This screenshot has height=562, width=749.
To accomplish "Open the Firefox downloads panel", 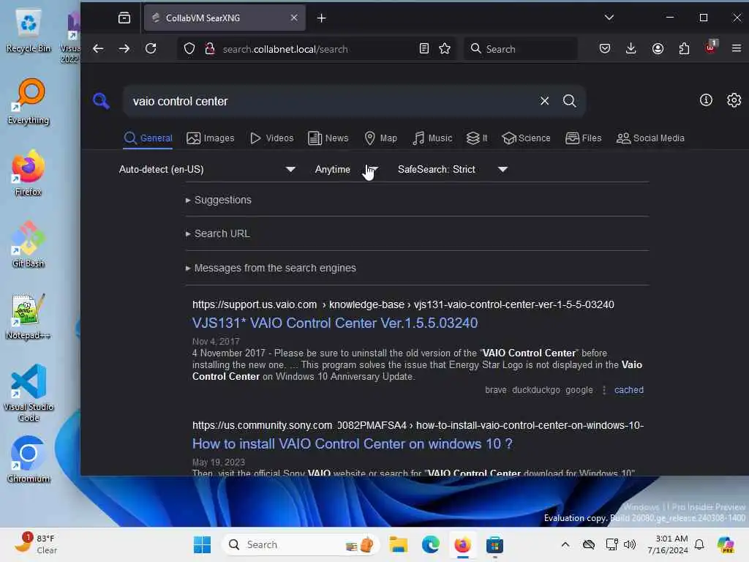I will pyautogui.click(x=631, y=49).
